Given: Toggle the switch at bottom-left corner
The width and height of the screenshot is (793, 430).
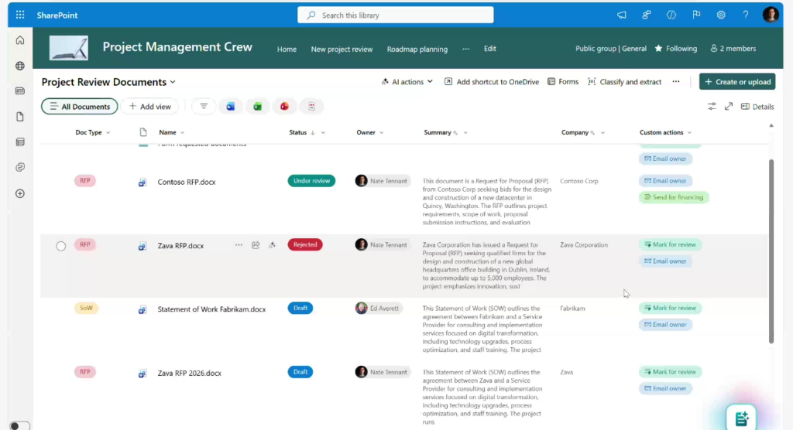Looking at the screenshot, I should [x=19, y=425].
